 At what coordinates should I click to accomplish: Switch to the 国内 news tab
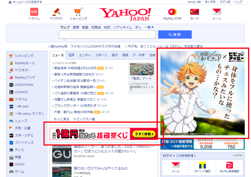coord(115,55)
